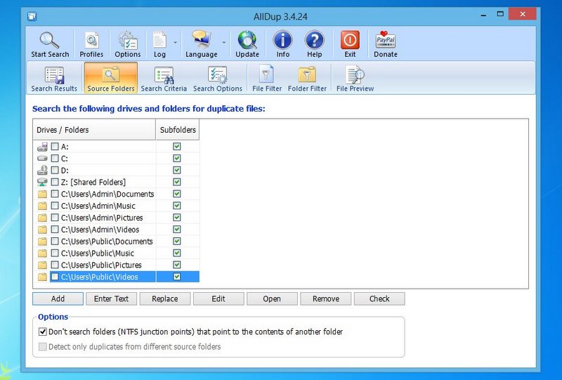This screenshot has height=380, width=562.
Task: Check the D: drive checkbox
Action: pyautogui.click(x=55, y=170)
